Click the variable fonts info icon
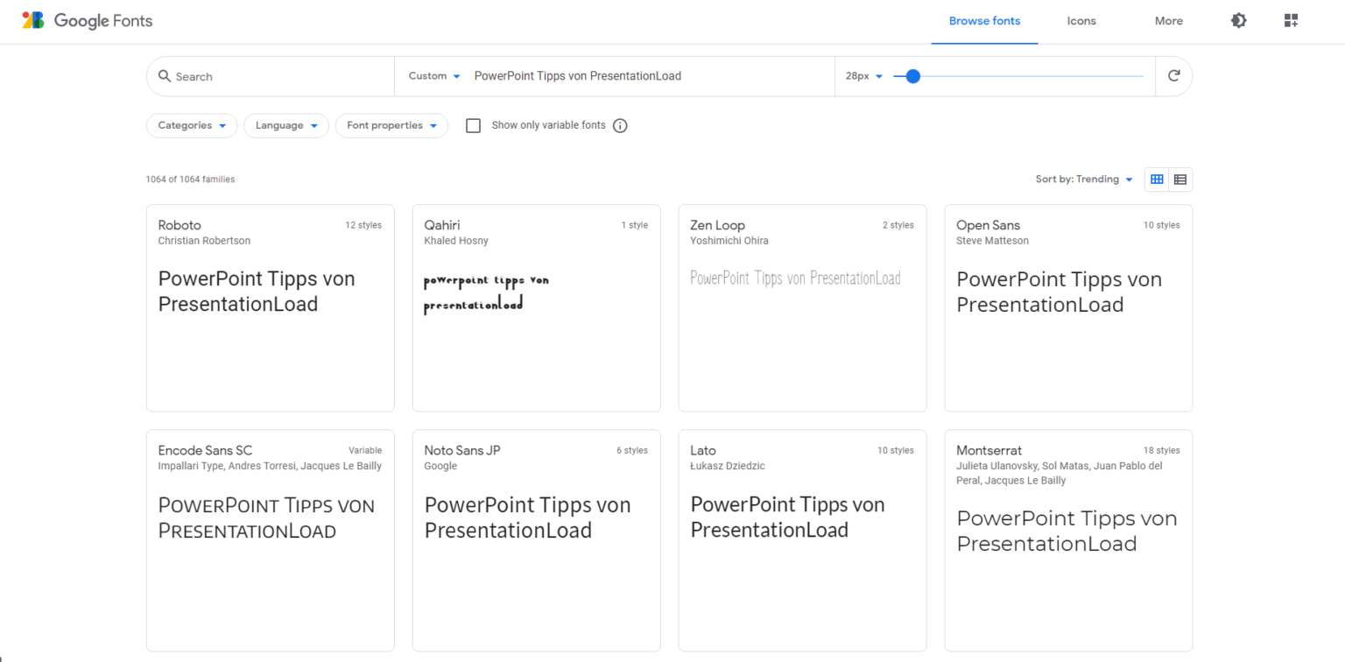The width and height of the screenshot is (1345, 662). click(620, 125)
